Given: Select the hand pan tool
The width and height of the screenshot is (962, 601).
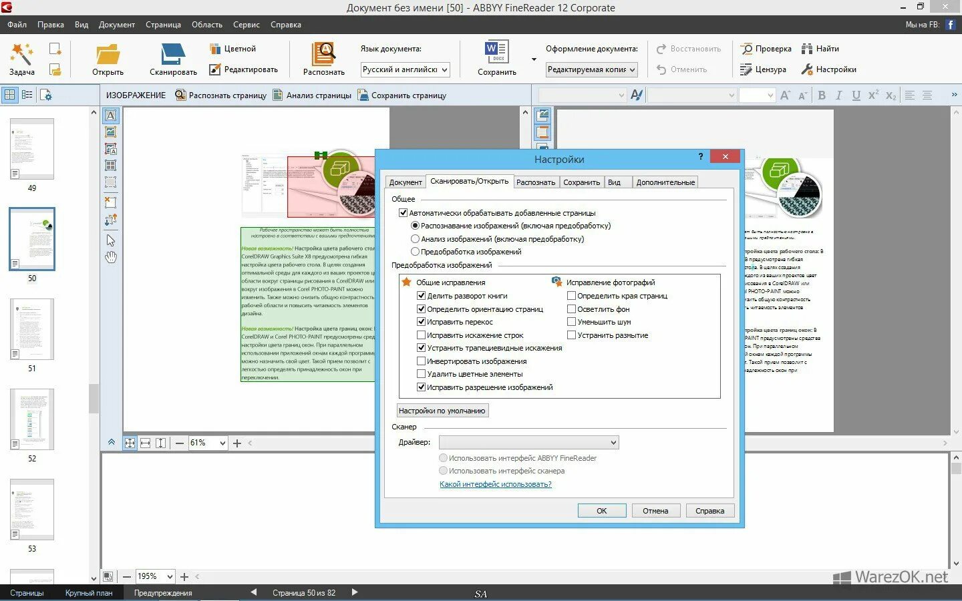Looking at the screenshot, I should coord(111,257).
